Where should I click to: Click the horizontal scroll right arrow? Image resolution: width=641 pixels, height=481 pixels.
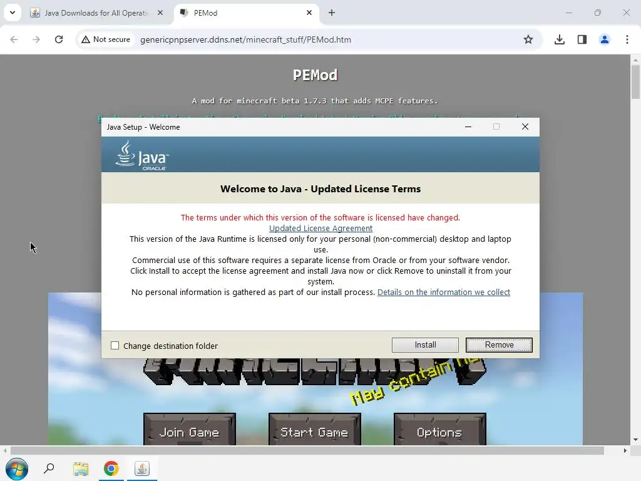(x=625, y=451)
